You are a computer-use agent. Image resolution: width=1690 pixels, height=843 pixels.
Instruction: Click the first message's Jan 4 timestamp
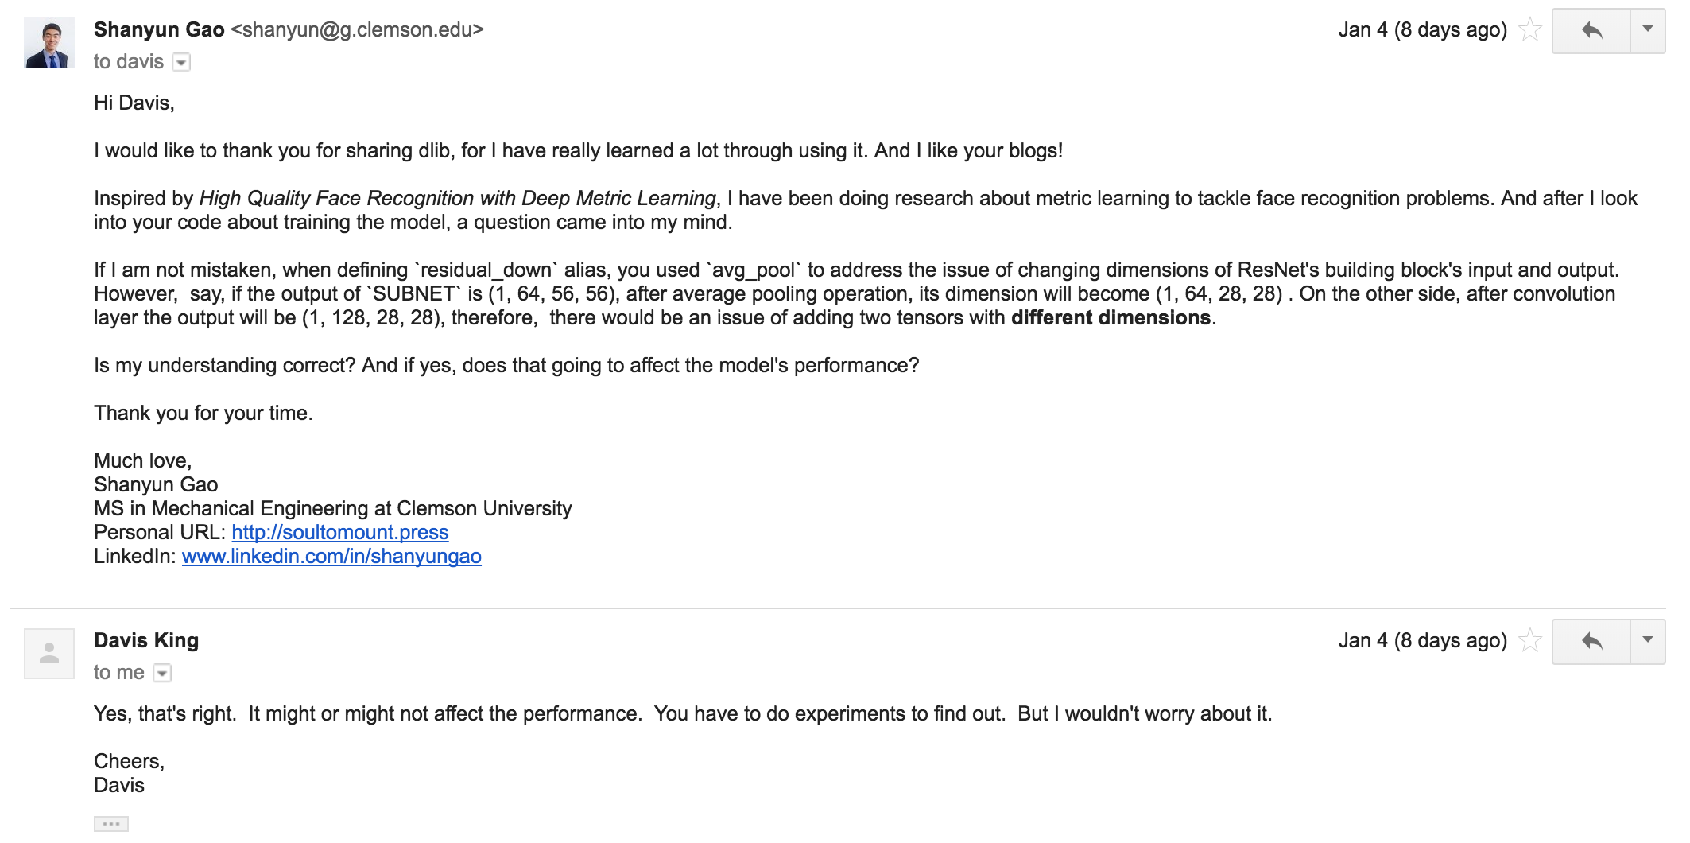tap(1422, 30)
